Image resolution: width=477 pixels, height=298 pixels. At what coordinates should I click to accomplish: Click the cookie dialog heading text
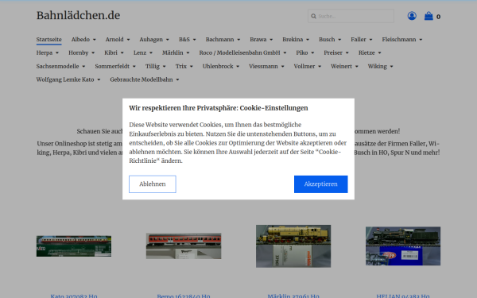[219, 108]
